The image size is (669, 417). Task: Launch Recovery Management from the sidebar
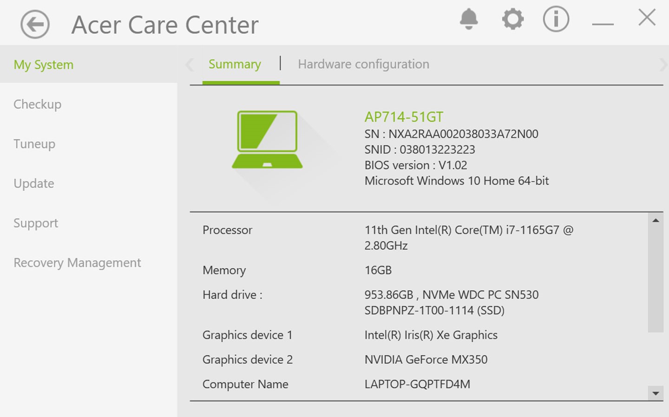tap(77, 263)
